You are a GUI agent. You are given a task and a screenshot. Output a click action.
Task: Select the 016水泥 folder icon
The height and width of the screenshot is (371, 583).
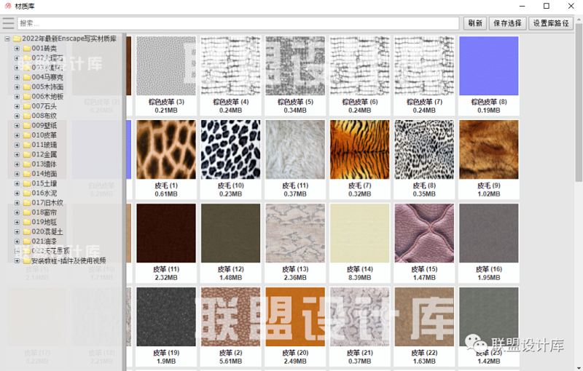[26, 193]
